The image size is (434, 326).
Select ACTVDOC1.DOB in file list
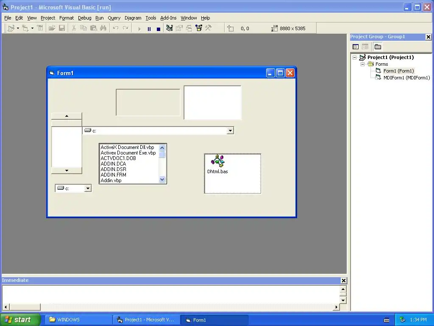click(118, 158)
